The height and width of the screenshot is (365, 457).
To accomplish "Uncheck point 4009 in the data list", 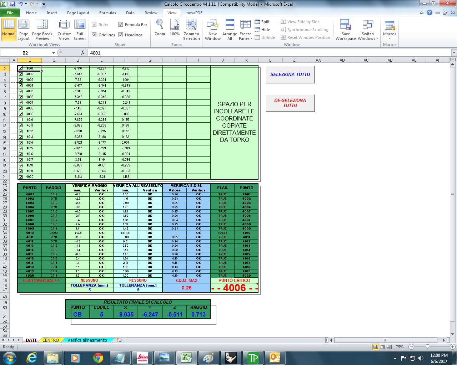I will (21, 114).
